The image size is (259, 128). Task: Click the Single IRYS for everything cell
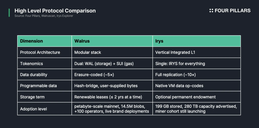tap(197, 63)
